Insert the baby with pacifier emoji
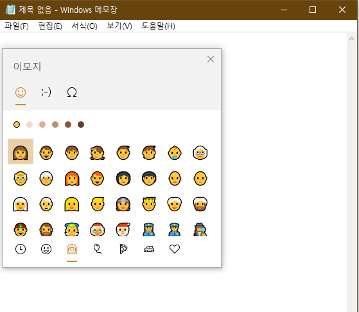359x312 pixels. point(175,153)
